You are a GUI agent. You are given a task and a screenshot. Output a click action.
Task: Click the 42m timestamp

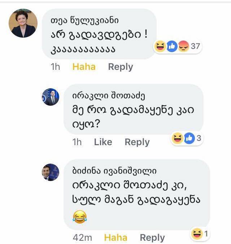pos(83,237)
